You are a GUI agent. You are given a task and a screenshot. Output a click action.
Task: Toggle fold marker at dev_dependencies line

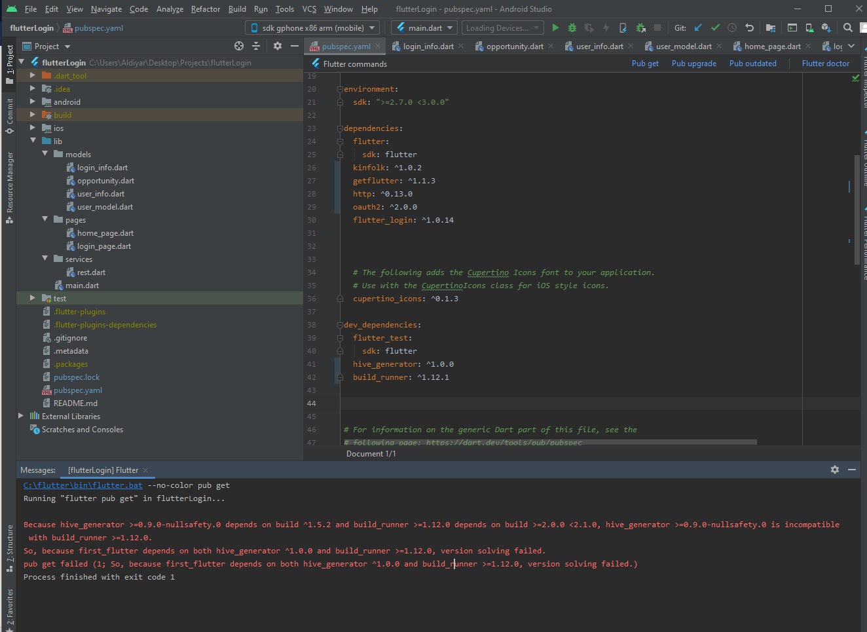(340, 325)
